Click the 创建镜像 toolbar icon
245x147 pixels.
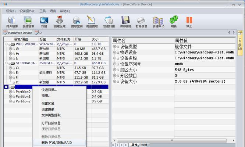[x=28, y=22]
